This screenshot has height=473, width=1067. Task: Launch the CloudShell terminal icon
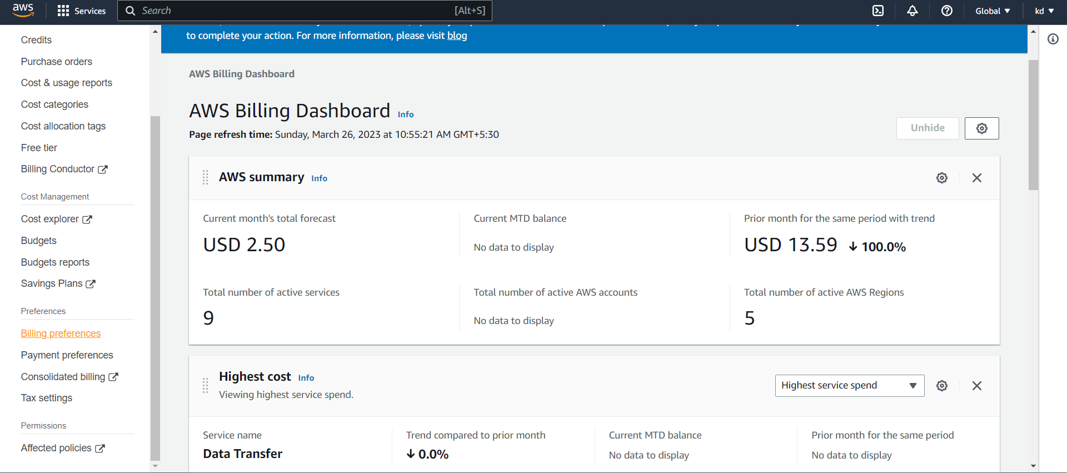pos(878,11)
